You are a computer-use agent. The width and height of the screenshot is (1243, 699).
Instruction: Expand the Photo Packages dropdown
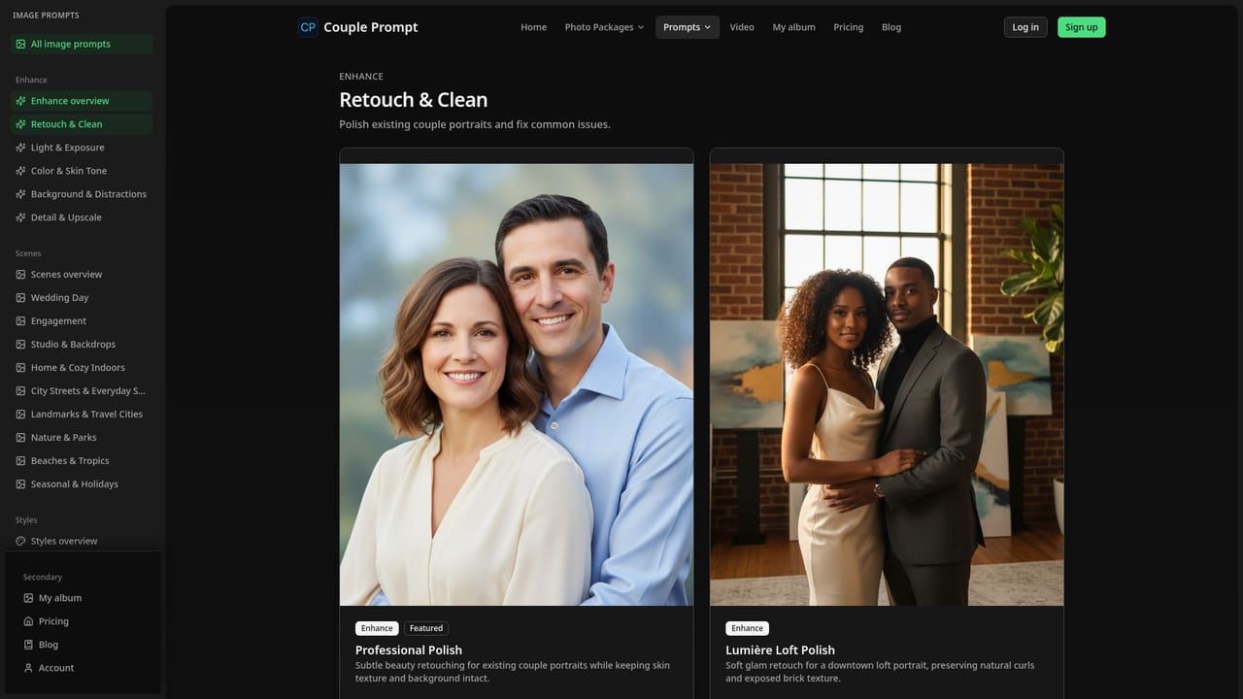(x=604, y=27)
